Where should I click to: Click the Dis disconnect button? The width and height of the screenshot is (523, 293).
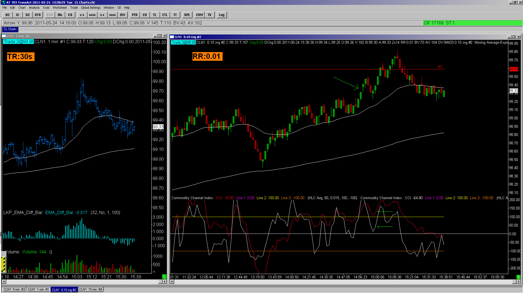click(60, 15)
